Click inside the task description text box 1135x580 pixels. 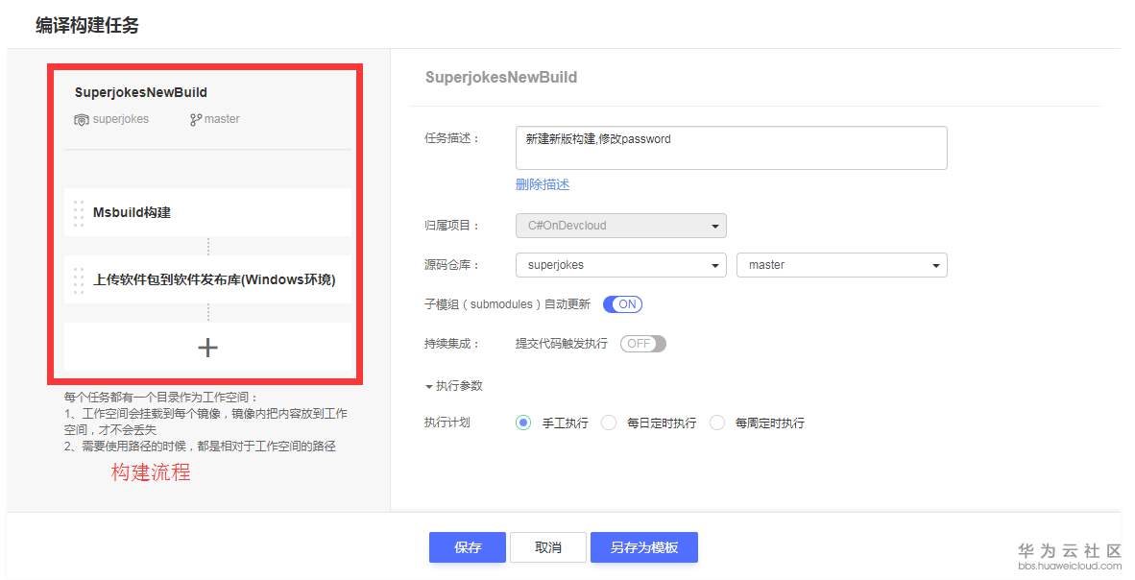click(730, 146)
